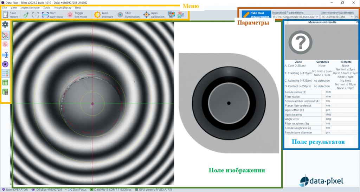This screenshot has width=360, height=192.
Task: Expand the Interferometry parameters dropdown
Action: tap(336, 16)
